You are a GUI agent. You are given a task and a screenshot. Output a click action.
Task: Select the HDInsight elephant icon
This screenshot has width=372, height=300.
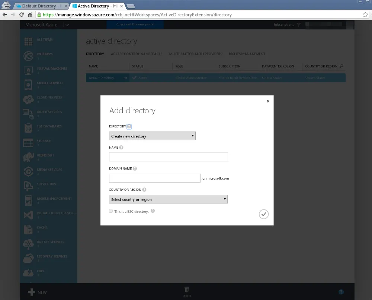point(29,157)
